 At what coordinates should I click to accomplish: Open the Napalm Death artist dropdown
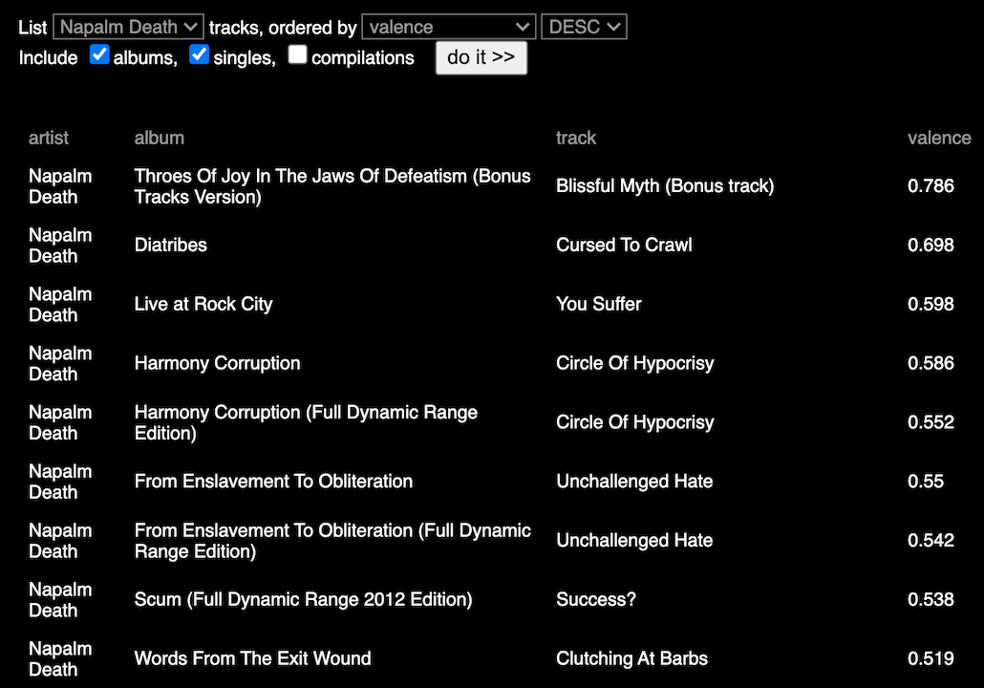[128, 27]
